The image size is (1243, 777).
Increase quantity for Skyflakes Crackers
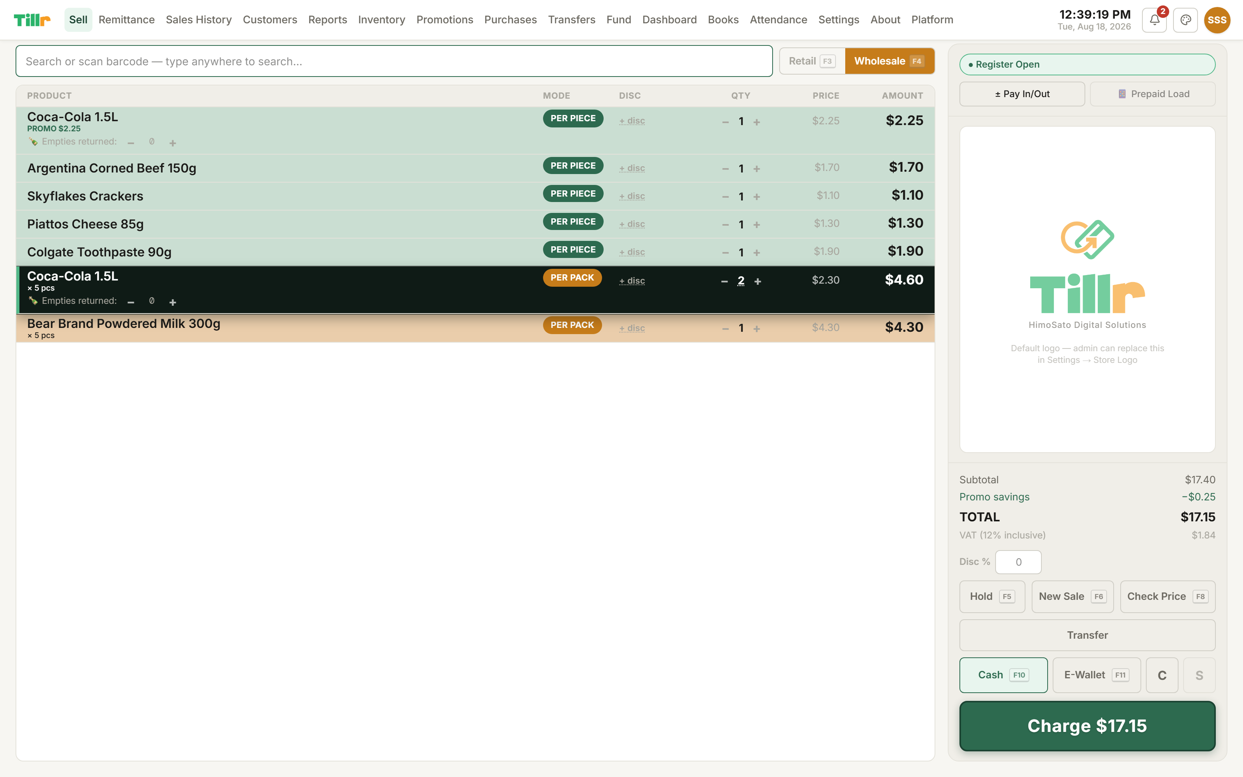(x=757, y=197)
